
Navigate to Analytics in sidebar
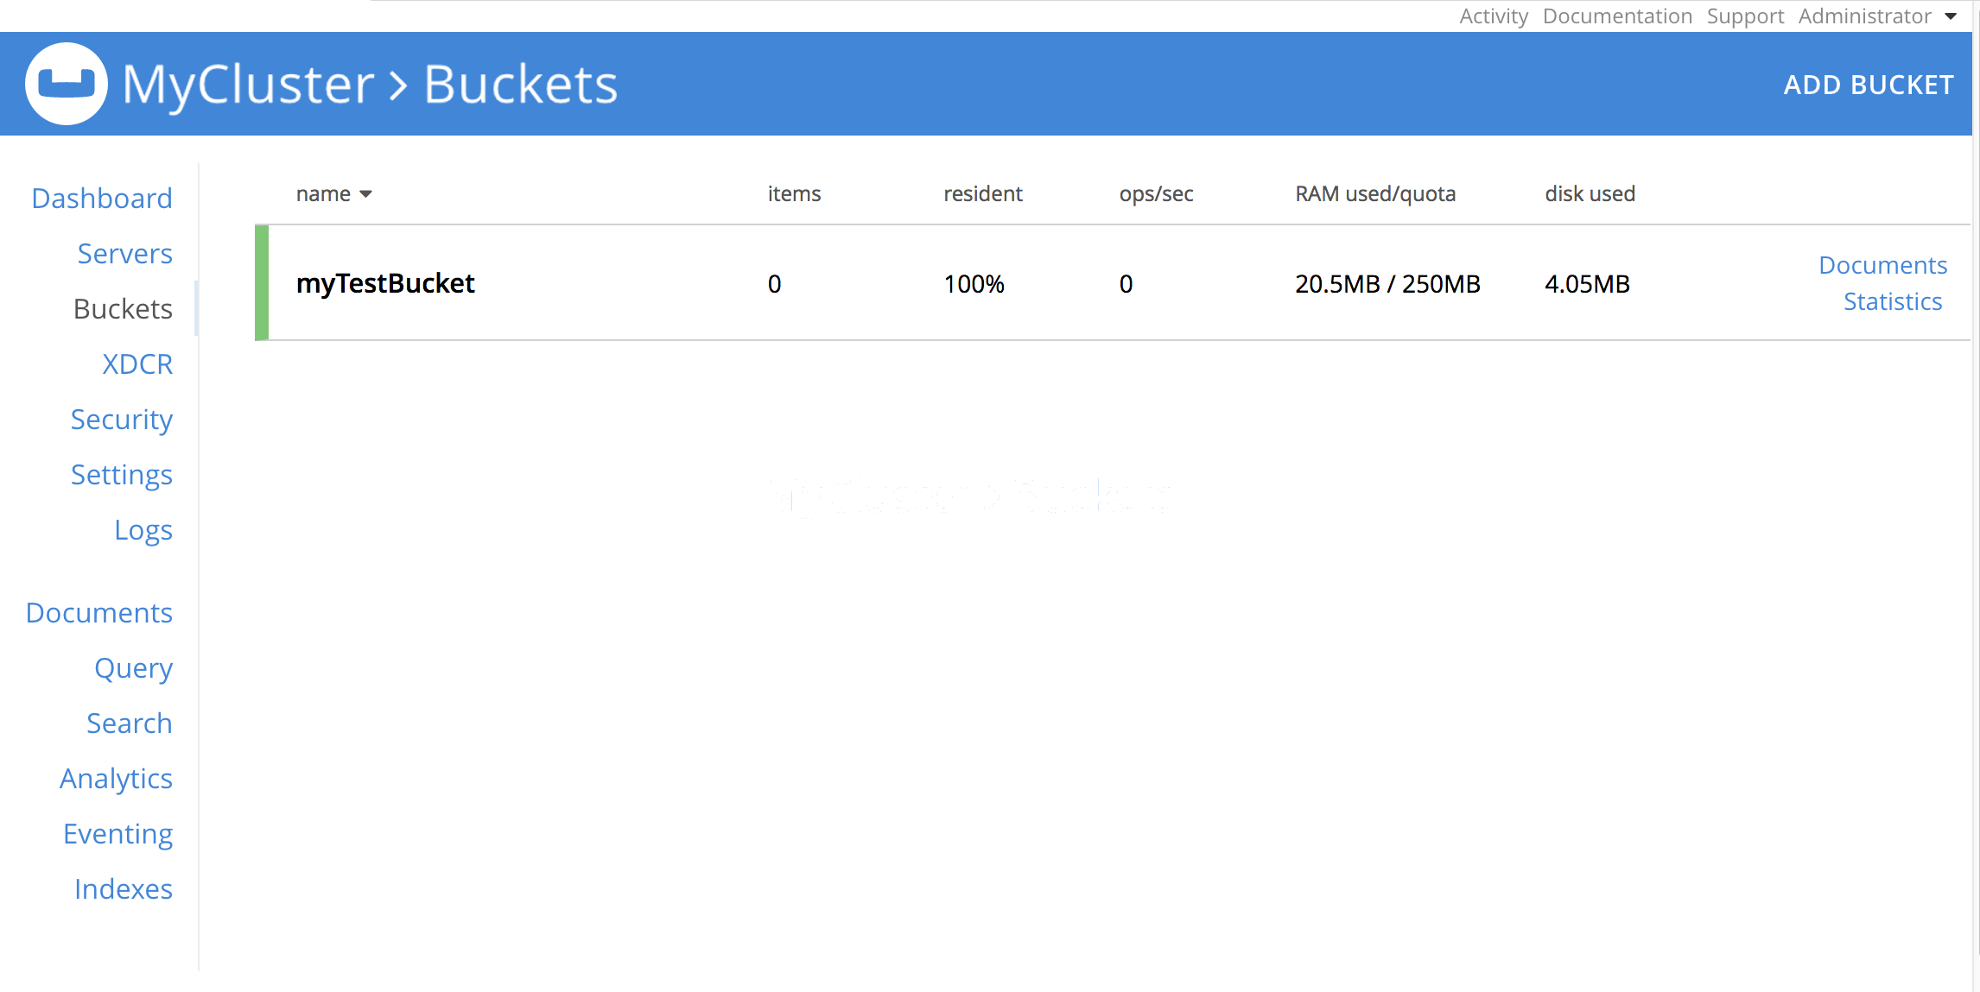click(116, 779)
